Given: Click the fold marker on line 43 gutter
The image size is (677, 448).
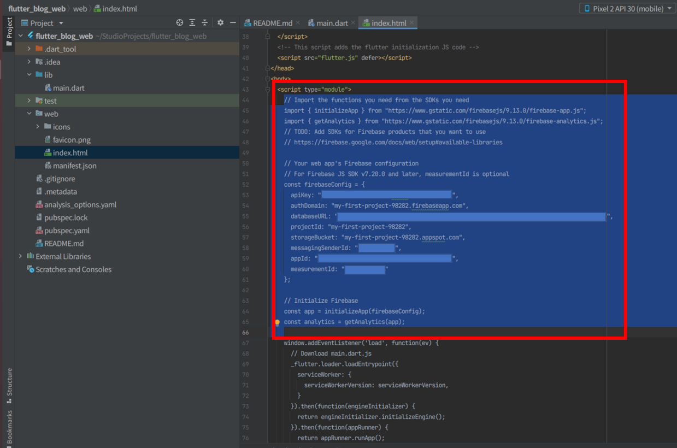Looking at the screenshot, I should click(x=268, y=90).
